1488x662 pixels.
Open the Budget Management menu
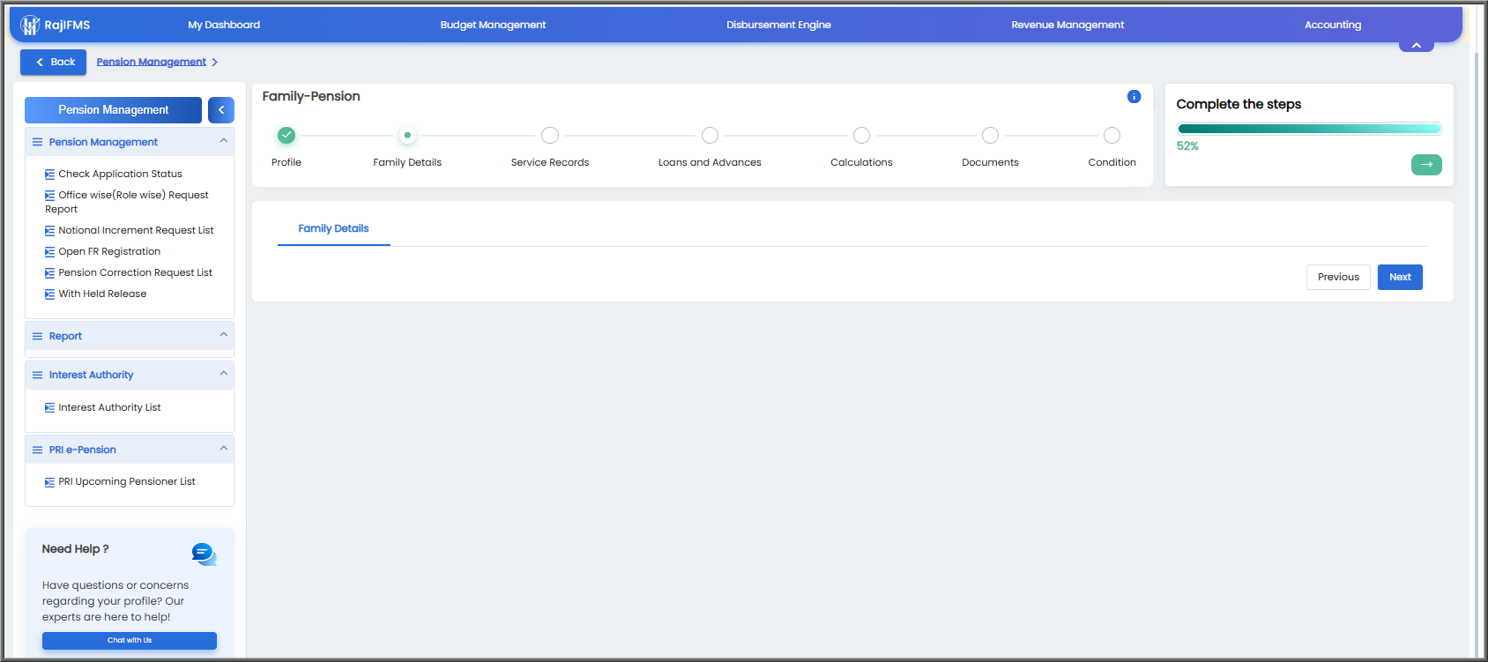[493, 25]
